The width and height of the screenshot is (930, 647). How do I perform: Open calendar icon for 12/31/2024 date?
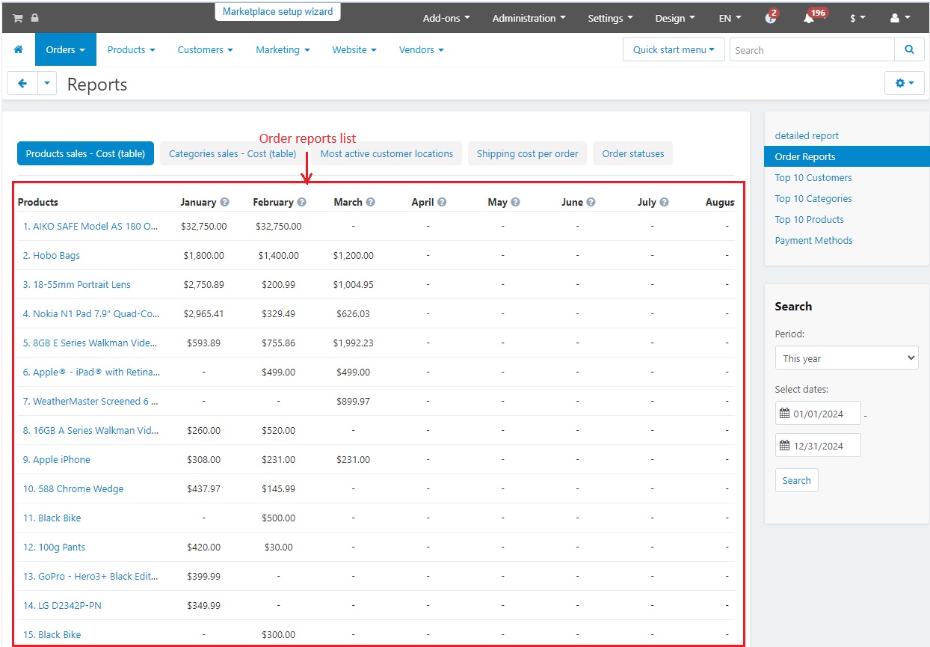click(784, 446)
